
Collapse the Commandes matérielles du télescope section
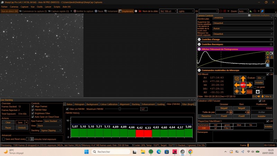[199, 70]
